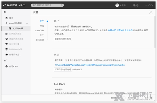The image size is (157, 103).
Task: Click the 赫思CAD round icon
Action: click(7, 66)
